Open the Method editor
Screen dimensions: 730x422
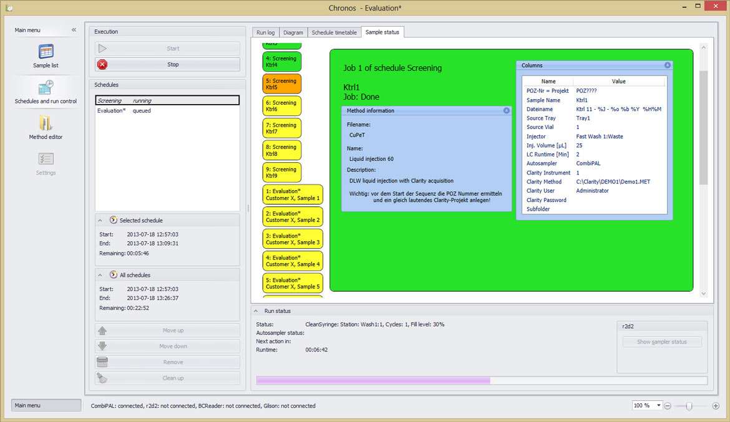pos(46,128)
